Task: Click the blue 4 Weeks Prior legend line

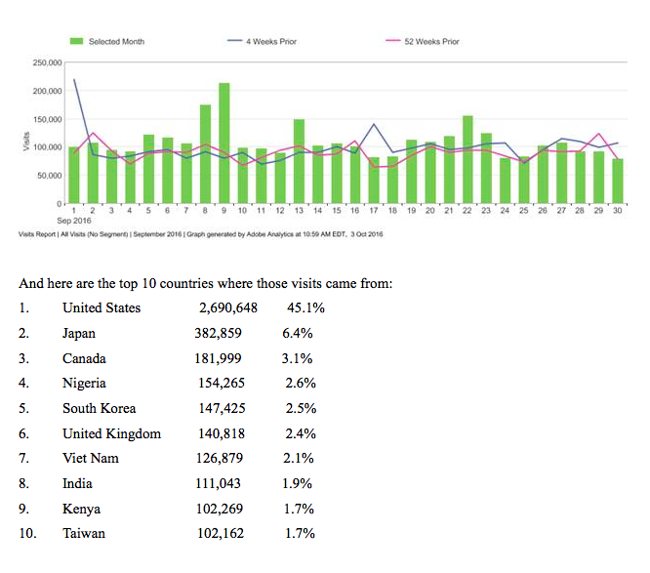Action: (x=234, y=41)
